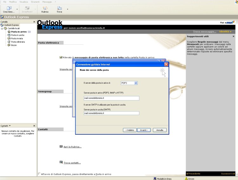Click the Posta elettronica section header

(50, 43)
